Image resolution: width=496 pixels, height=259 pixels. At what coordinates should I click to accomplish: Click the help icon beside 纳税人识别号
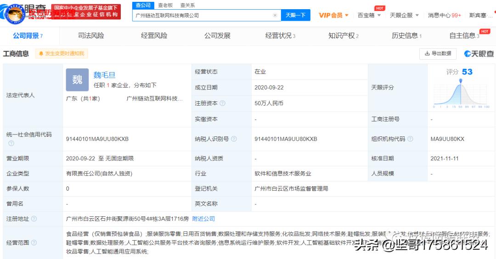234,139
